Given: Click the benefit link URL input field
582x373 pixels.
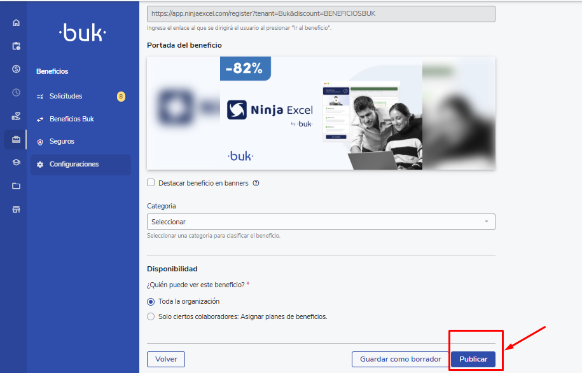Looking at the screenshot, I should [x=321, y=13].
